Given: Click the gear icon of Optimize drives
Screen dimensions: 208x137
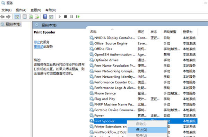Looking at the screenshot, I should (x=92, y=60).
